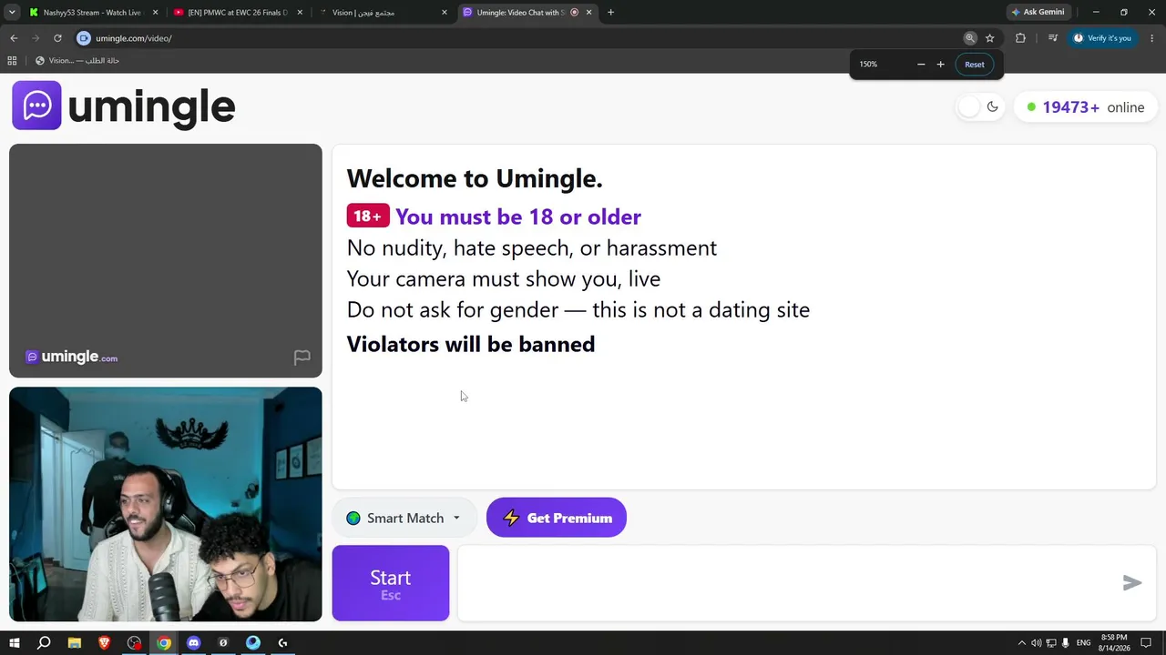Viewport: 1166px width, 655px height.
Task: Open the apps grid in the bookmarks bar
Action: coord(12,61)
